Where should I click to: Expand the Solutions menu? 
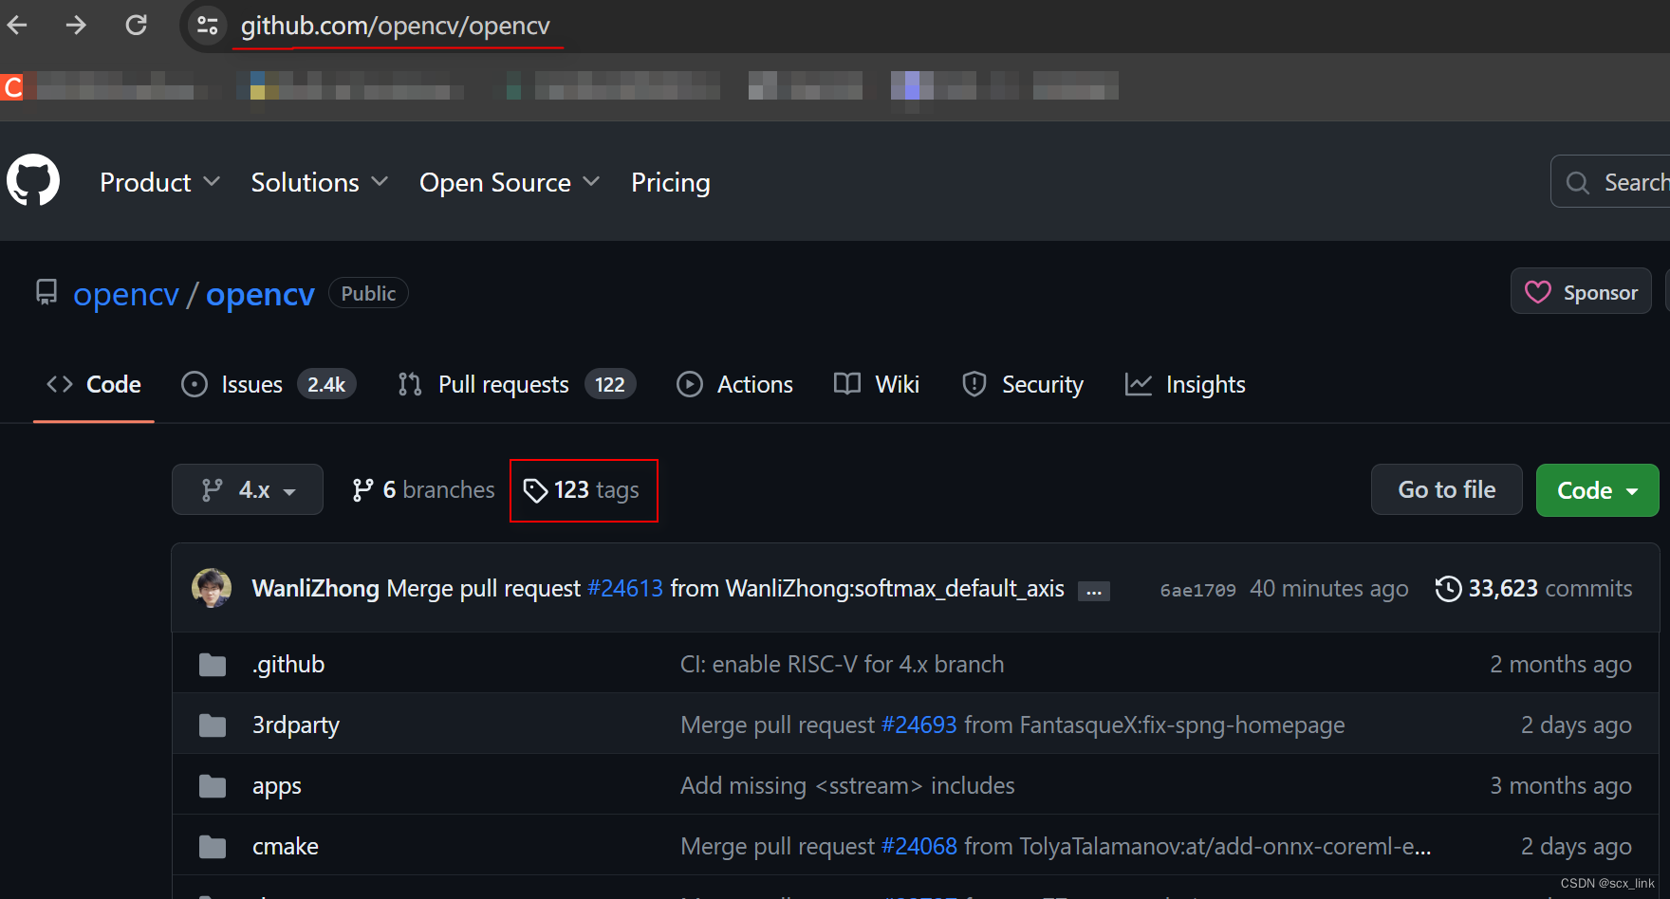319,182
